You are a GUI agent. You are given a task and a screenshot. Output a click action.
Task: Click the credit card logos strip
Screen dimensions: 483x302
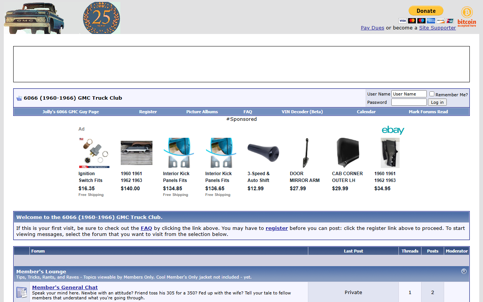click(426, 21)
